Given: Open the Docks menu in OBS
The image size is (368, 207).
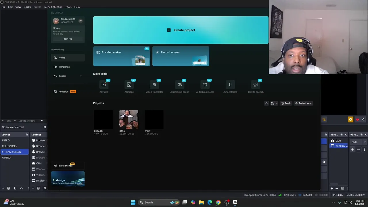Looking at the screenshot, I should tap(27, 7).
